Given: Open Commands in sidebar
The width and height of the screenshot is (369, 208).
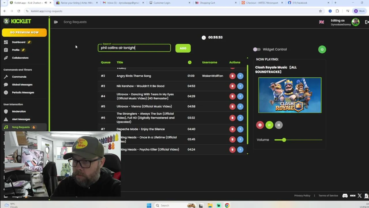Looking at the screenshot, I should click(19, 77).
